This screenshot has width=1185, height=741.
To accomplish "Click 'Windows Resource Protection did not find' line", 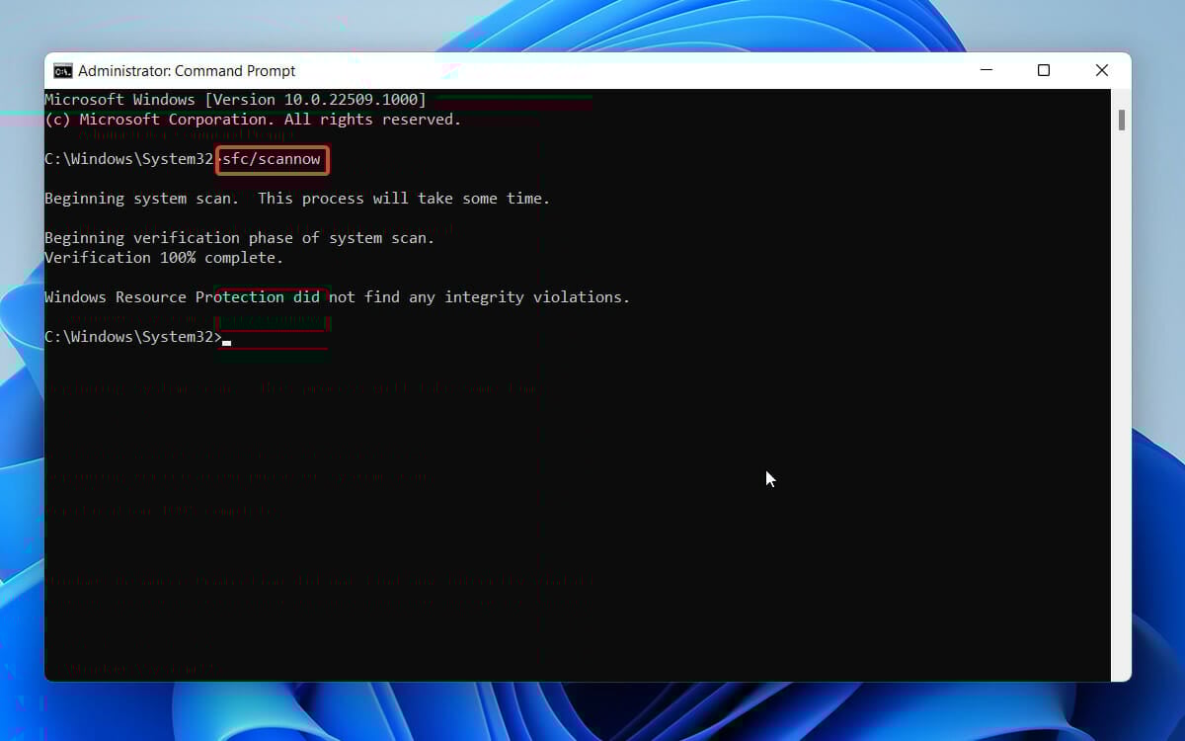I will [x=337, y=297].
